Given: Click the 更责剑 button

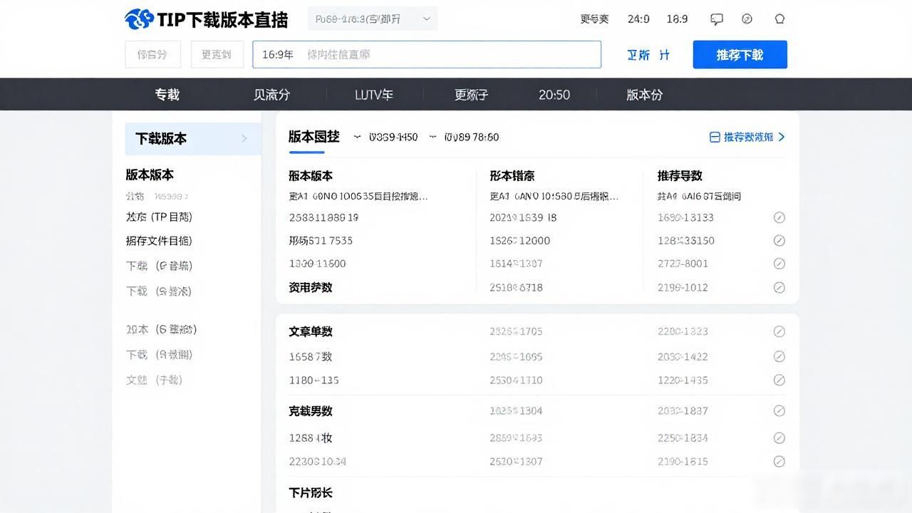Looking at the screenshot, I should click(217, 54).
